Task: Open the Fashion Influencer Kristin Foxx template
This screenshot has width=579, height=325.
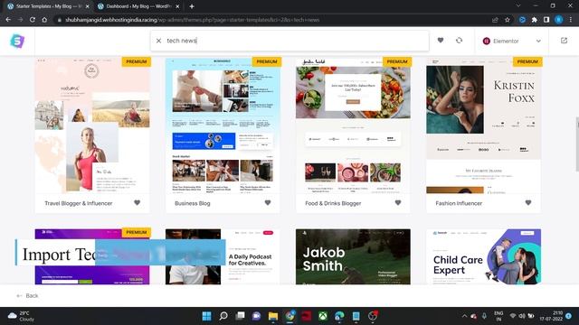Action: tap(483, 125)
